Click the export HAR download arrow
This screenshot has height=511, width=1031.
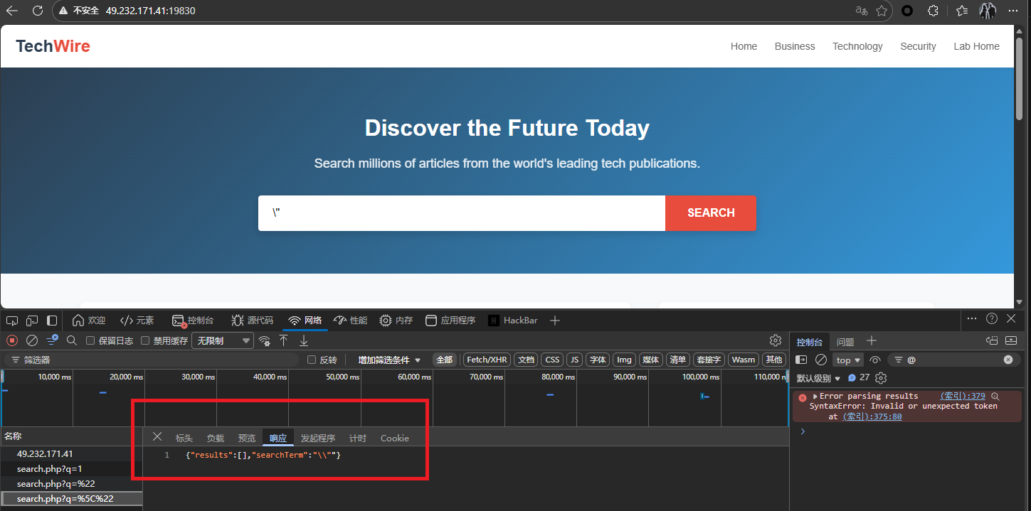[x=304, y=341]
